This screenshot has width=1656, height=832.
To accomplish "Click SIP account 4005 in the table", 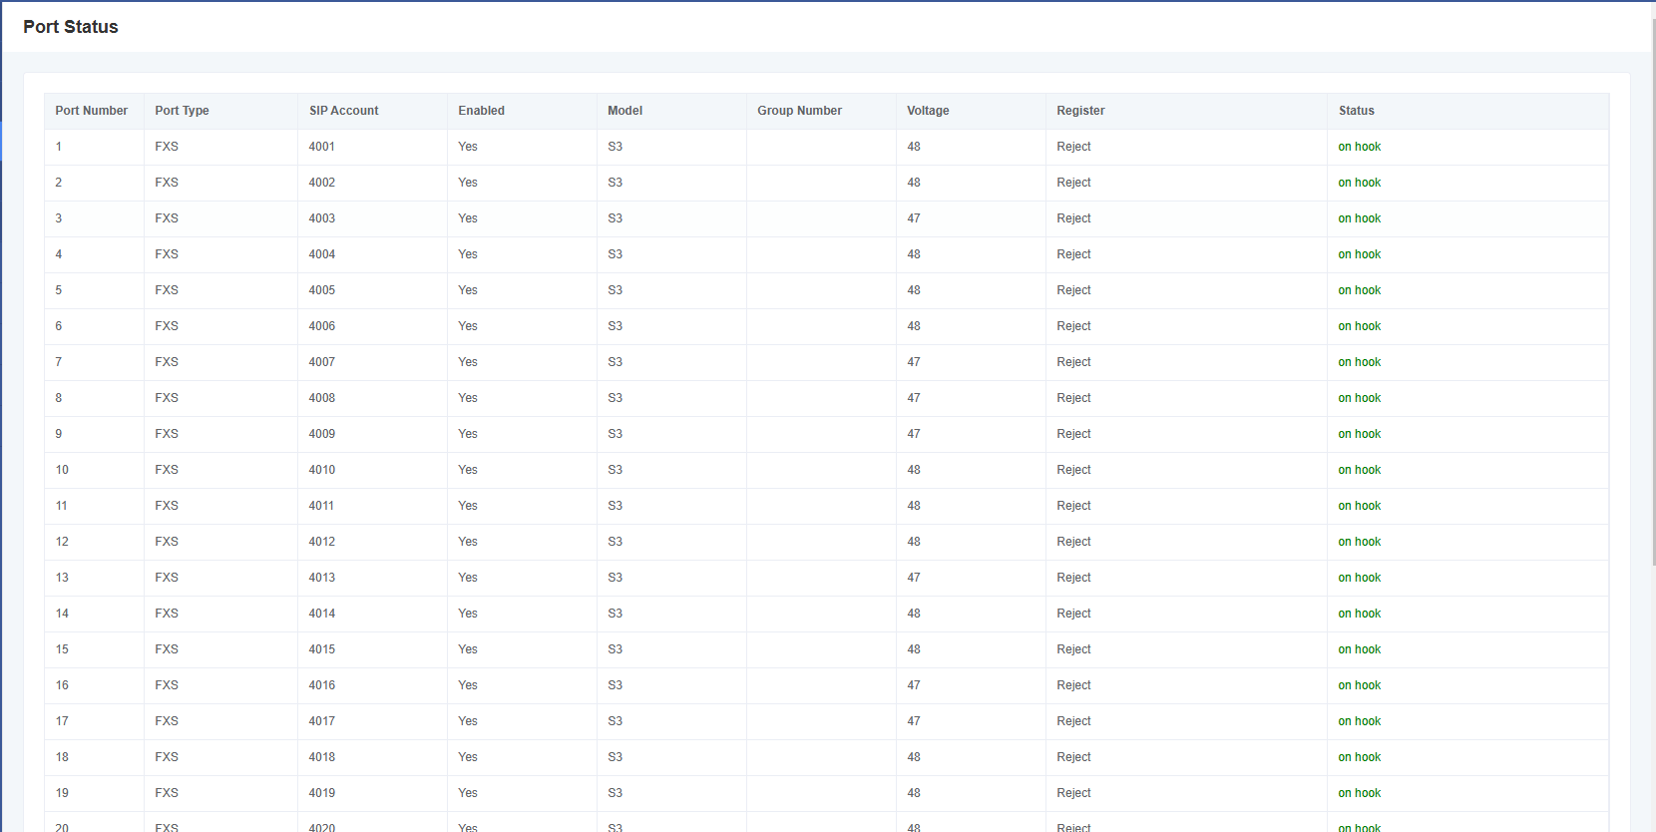I will 321,290.
